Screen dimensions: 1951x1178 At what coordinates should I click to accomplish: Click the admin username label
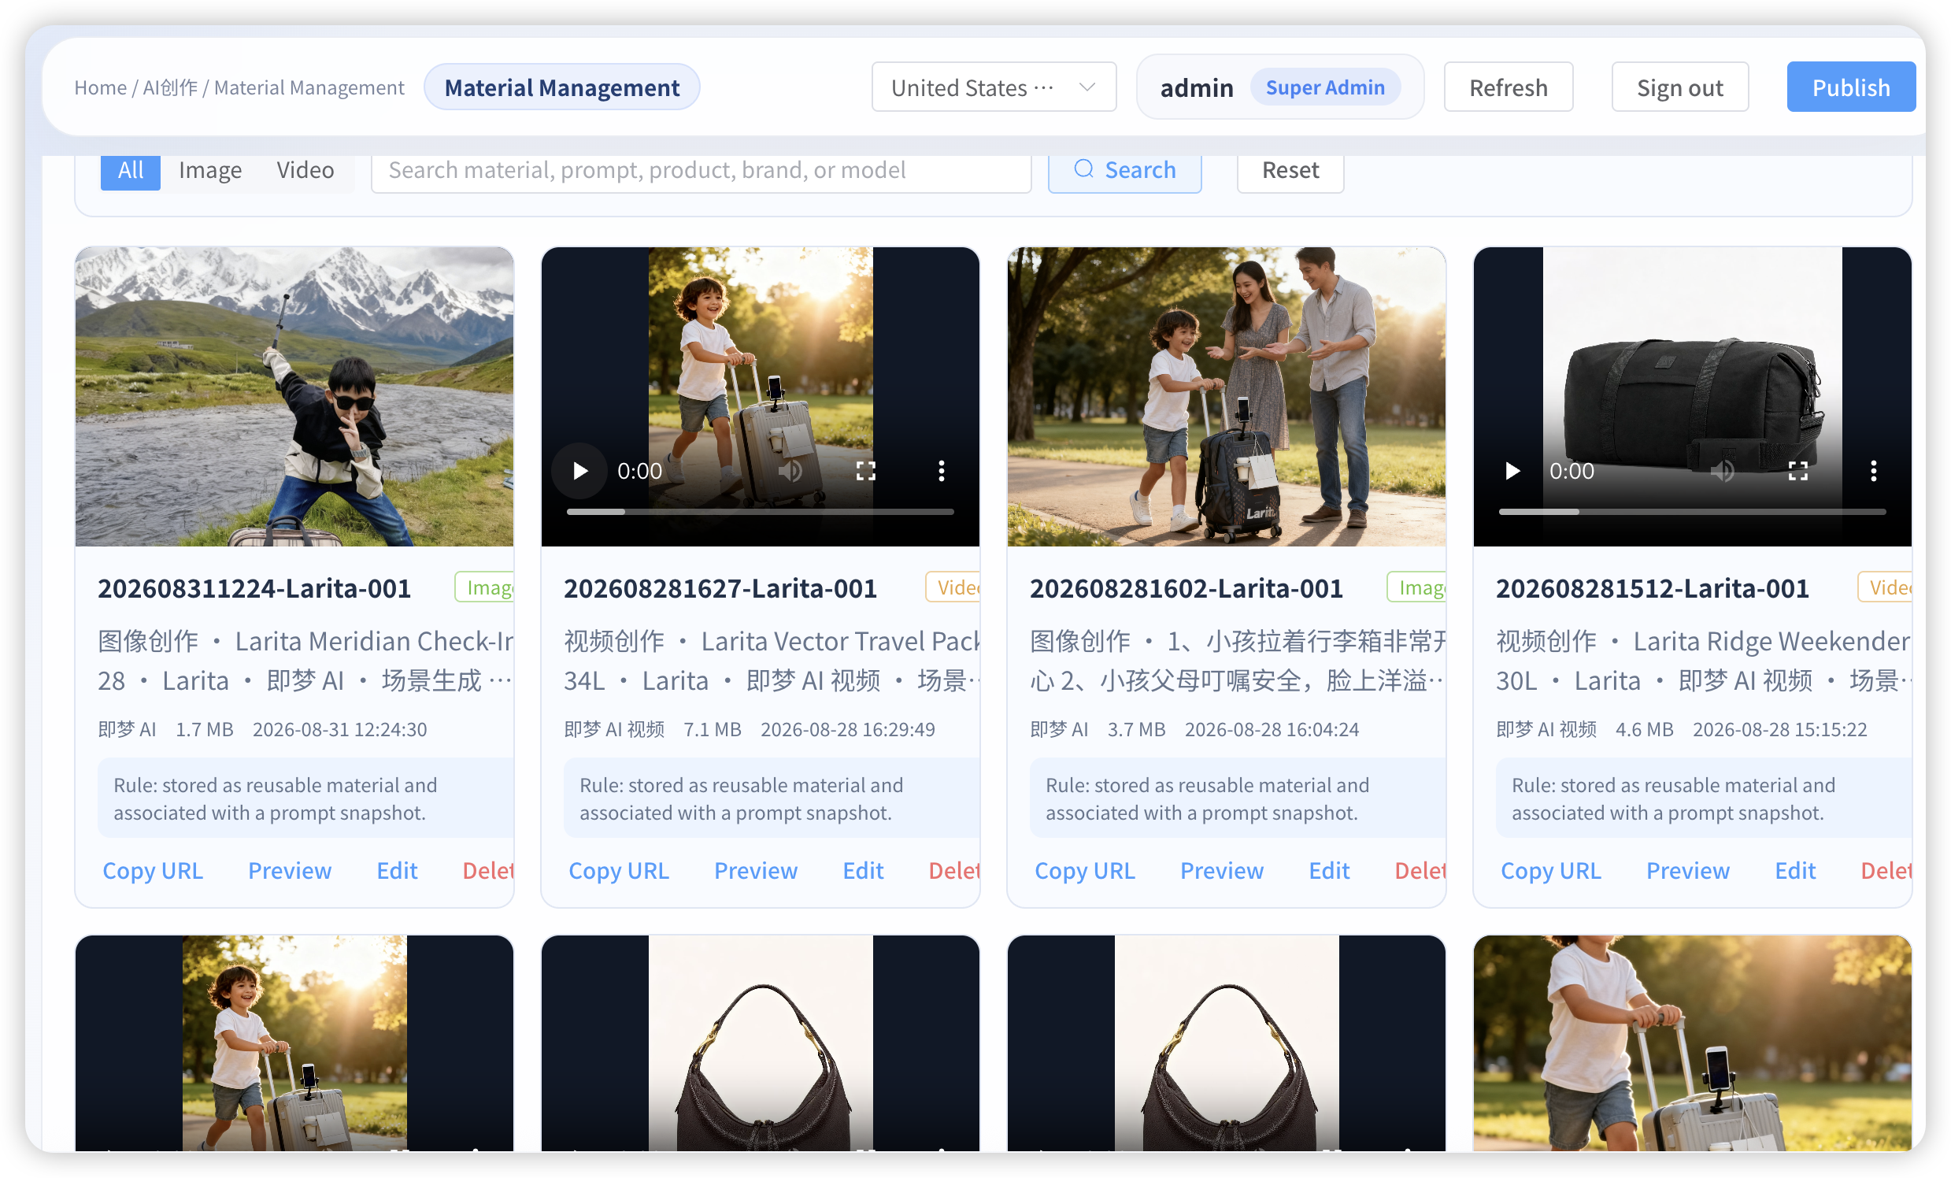[1197, 87]
